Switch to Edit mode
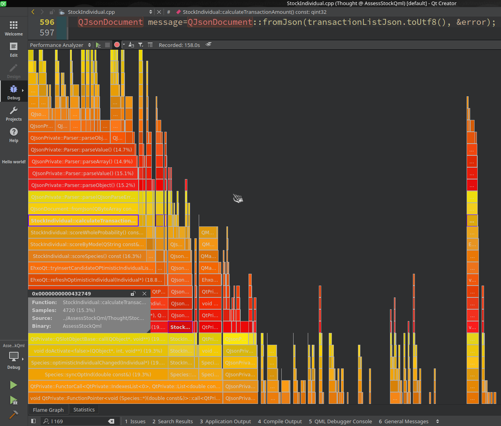 click(x=13, y=50)
